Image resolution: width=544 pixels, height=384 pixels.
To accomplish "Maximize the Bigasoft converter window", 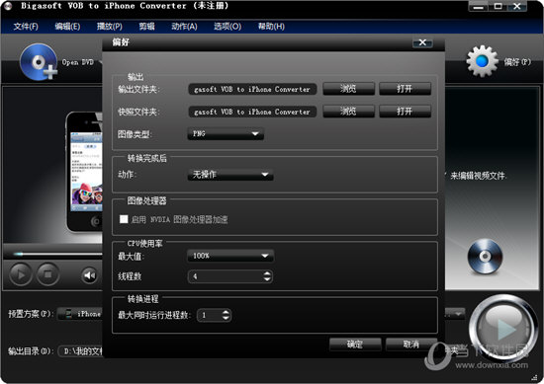I will [498, 6].
